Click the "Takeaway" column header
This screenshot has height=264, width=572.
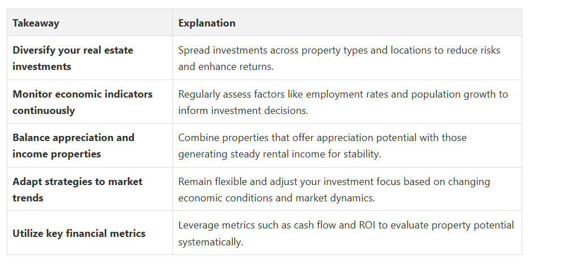(x=36, y=23)
